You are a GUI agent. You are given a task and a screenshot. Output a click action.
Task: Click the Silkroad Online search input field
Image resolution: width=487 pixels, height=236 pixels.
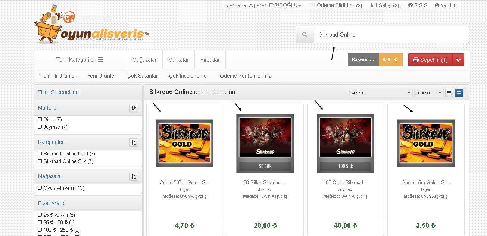pos(391,35)
